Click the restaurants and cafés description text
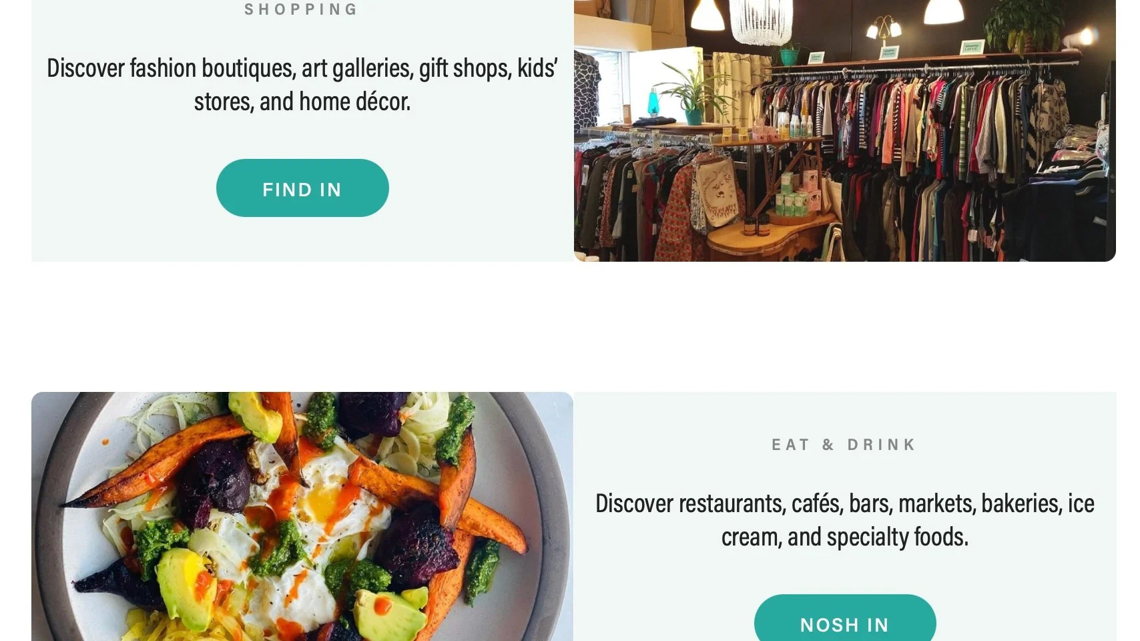Image resolution: width=1140 pixels, height=641 pixels. [845, 519]
